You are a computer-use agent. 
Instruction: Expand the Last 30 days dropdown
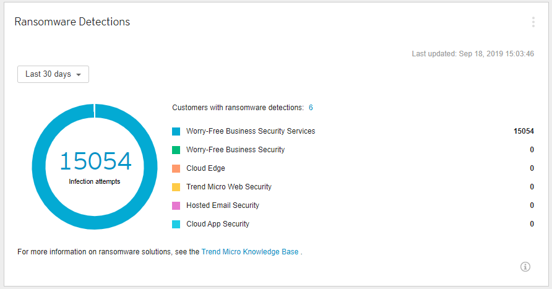pos(53,74)
